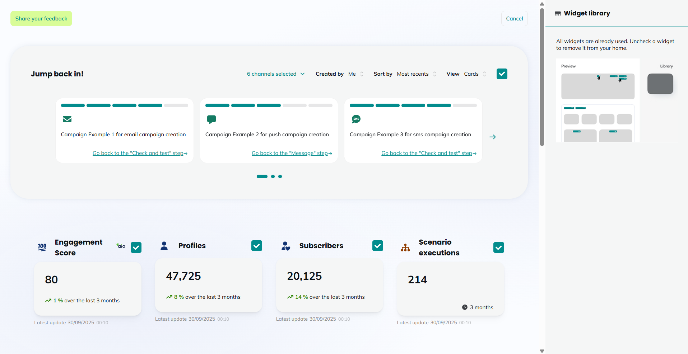688x354 pixels.
Task: Uncheck the Engagement Score widget checkbox
Action: click(x=136, y=247)
